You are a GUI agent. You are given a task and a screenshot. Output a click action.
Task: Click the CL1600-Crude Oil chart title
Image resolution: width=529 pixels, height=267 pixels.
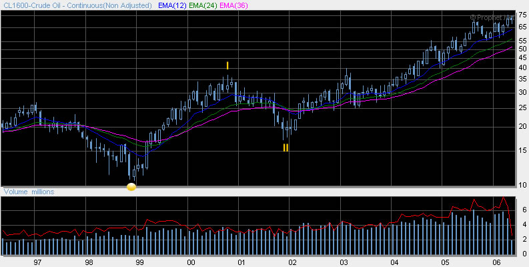point(79,5)
